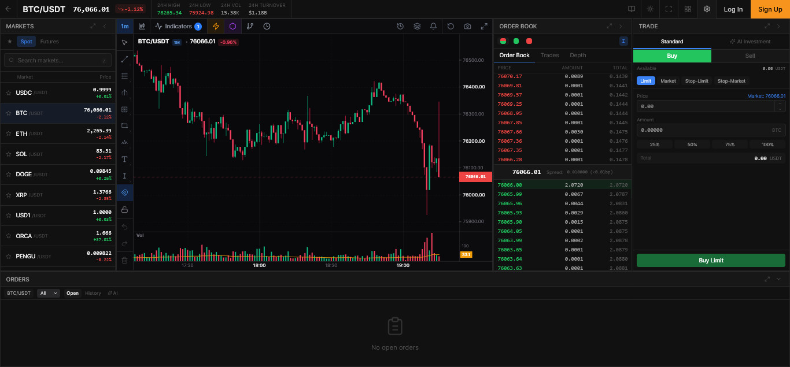Click the orange lightning bolt icon
The width and height of the screenshot is (790, 367).
216,26
